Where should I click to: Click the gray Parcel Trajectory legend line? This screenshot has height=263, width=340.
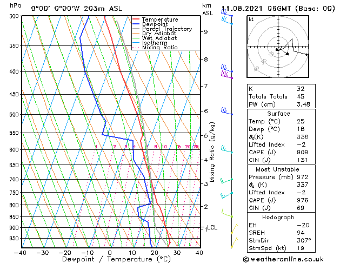tap(136, 29)
